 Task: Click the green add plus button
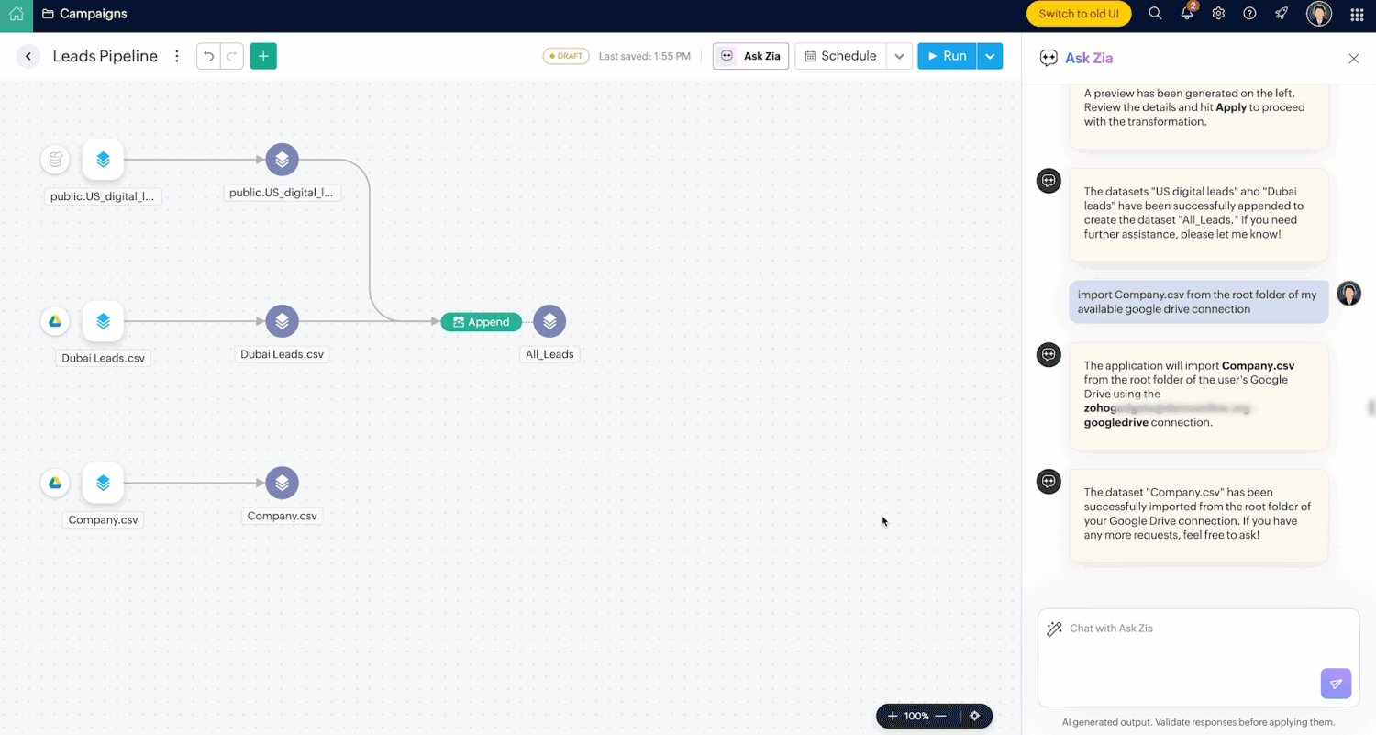[x=263, y=56]
